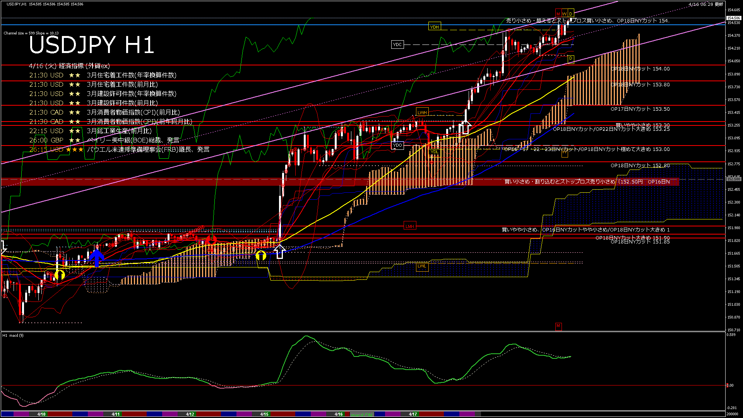Screen dimensions: 743x418
Task: Select the LMH level label box
Action: 410,226
